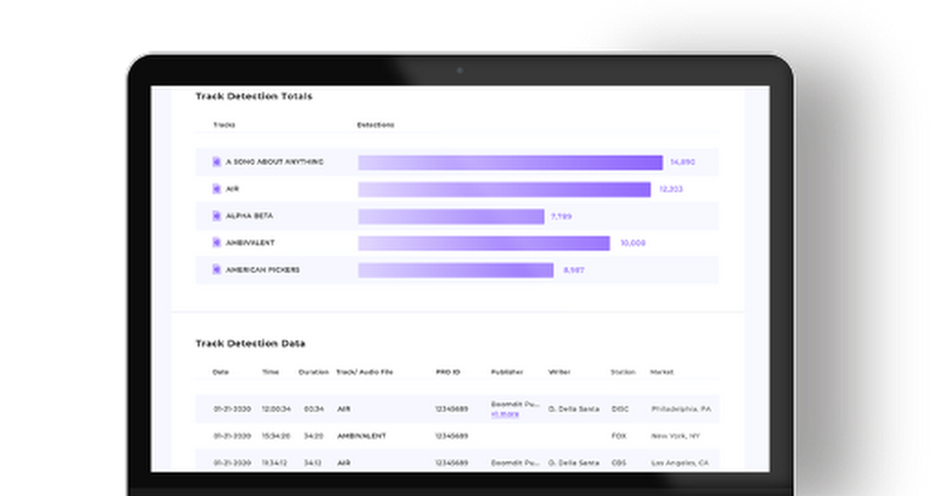Click the track icon next to AIR
Viewport: 946px width, 496px height.
(x=216, y=189)
